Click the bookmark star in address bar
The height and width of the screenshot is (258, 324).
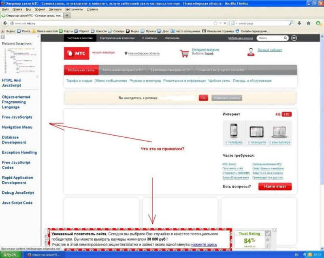(x=215, y=23)
